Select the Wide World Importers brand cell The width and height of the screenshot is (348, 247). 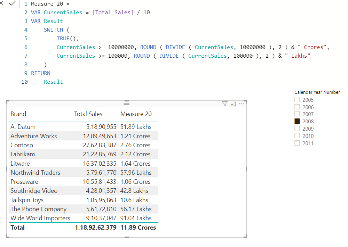(40, 218)
